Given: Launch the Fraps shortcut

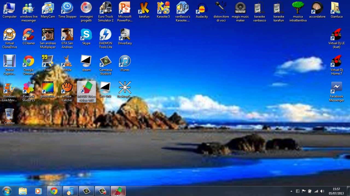Looking at the screenshot, I should tap(48, 63).
